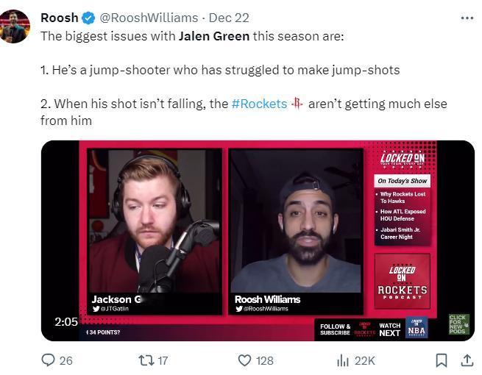482x375 pixels.
Task: Click the Click For New Pods badge
Action: 459,324
